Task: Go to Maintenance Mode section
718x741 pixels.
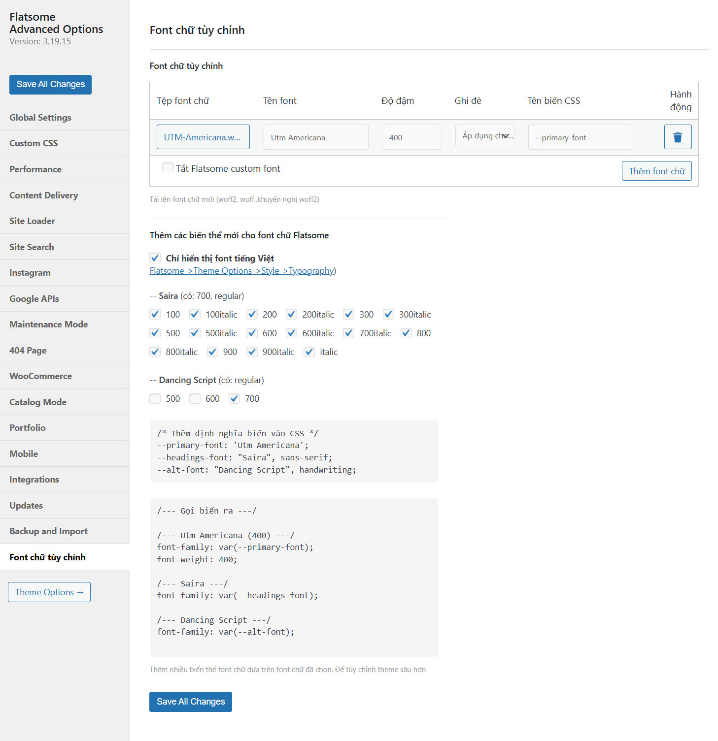Action: [x=65, y=324]
